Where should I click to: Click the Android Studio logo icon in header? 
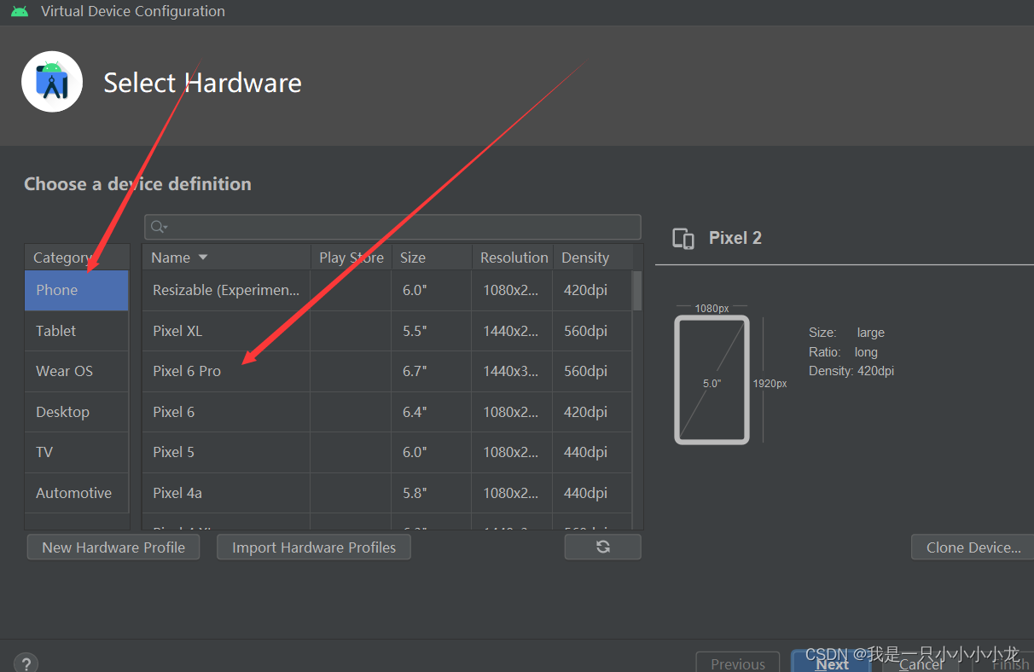coord(52,82)
